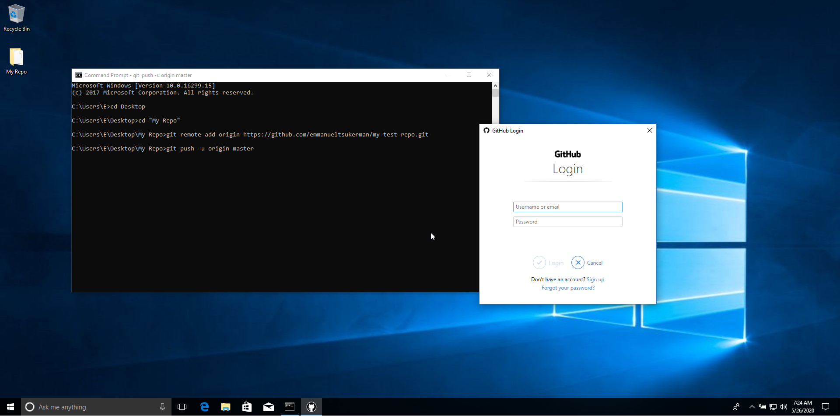Open the clock showing 7:24 AM
Image resolution: width=840 pixels, height=416 pixels.
point(803,407)
